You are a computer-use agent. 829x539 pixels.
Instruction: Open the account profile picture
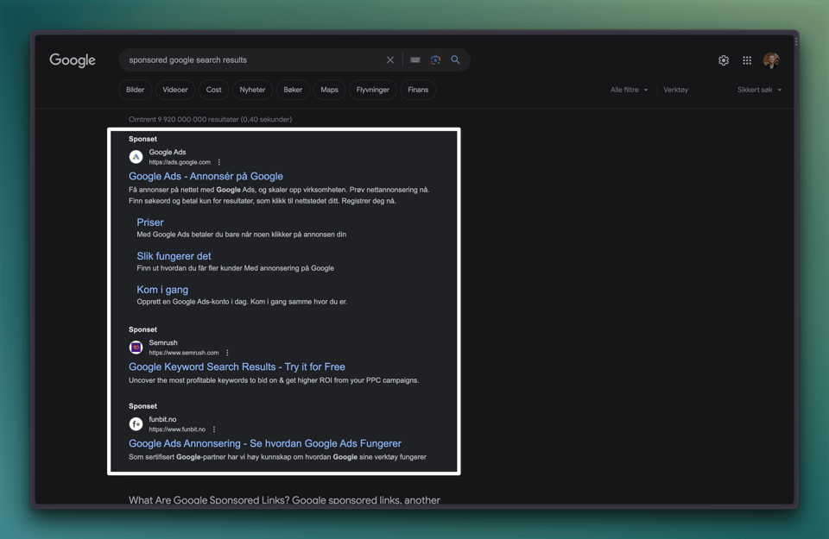pyautogui.click(x=771, y=60)
